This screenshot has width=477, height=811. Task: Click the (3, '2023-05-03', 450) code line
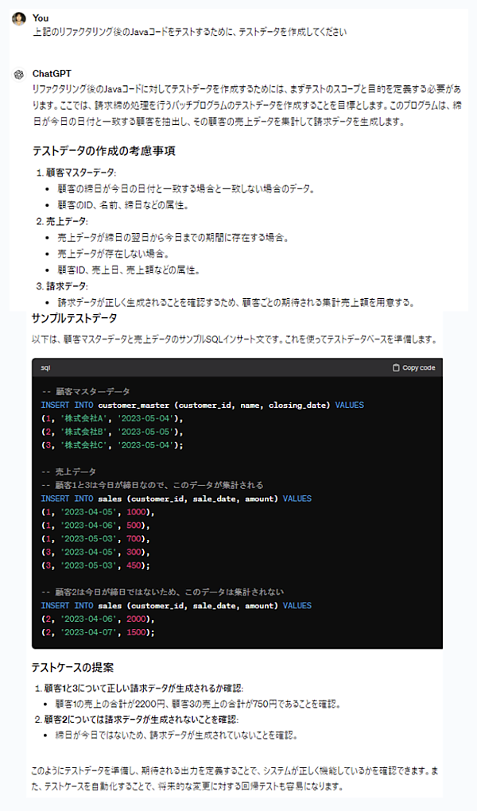coord(95,565)
